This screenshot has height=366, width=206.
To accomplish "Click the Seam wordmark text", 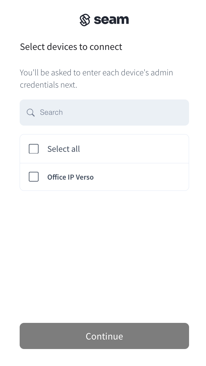I will pyautogui.click(x=111, y=20).
